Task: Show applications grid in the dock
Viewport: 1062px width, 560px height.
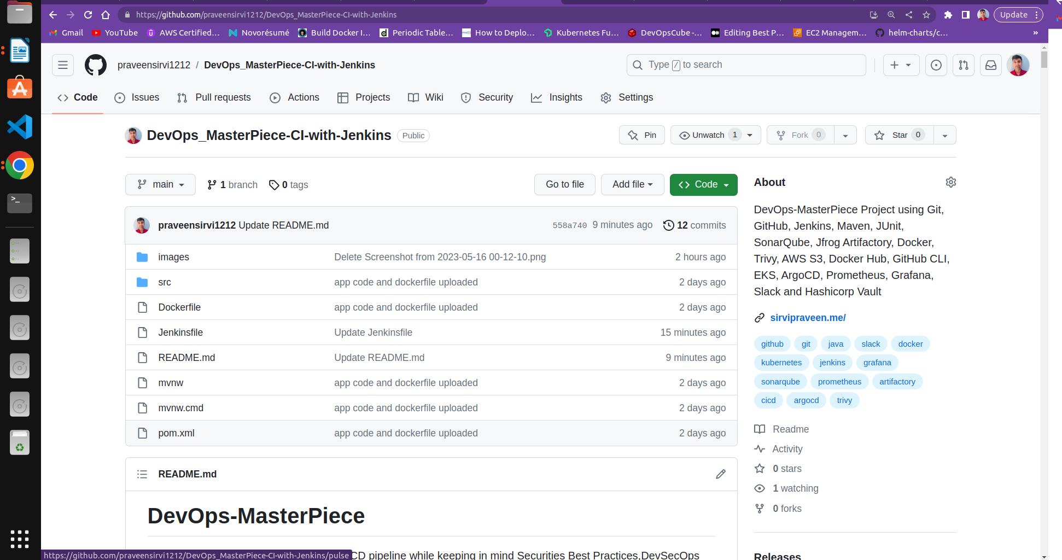Action: [x=20, y=539]
